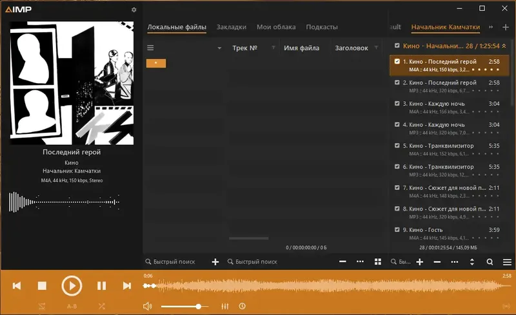This screenshot has height=315, width=516.
Task: Sort by Имя файла column header
Action: [301, 48]
